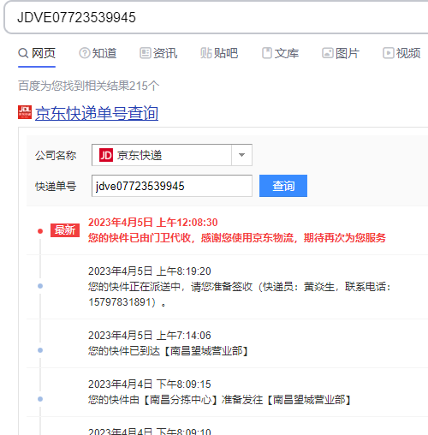This screenshot has width=428, height=435.
Task: Click the 贴吧 icon
Action: [x=205, y=53]
